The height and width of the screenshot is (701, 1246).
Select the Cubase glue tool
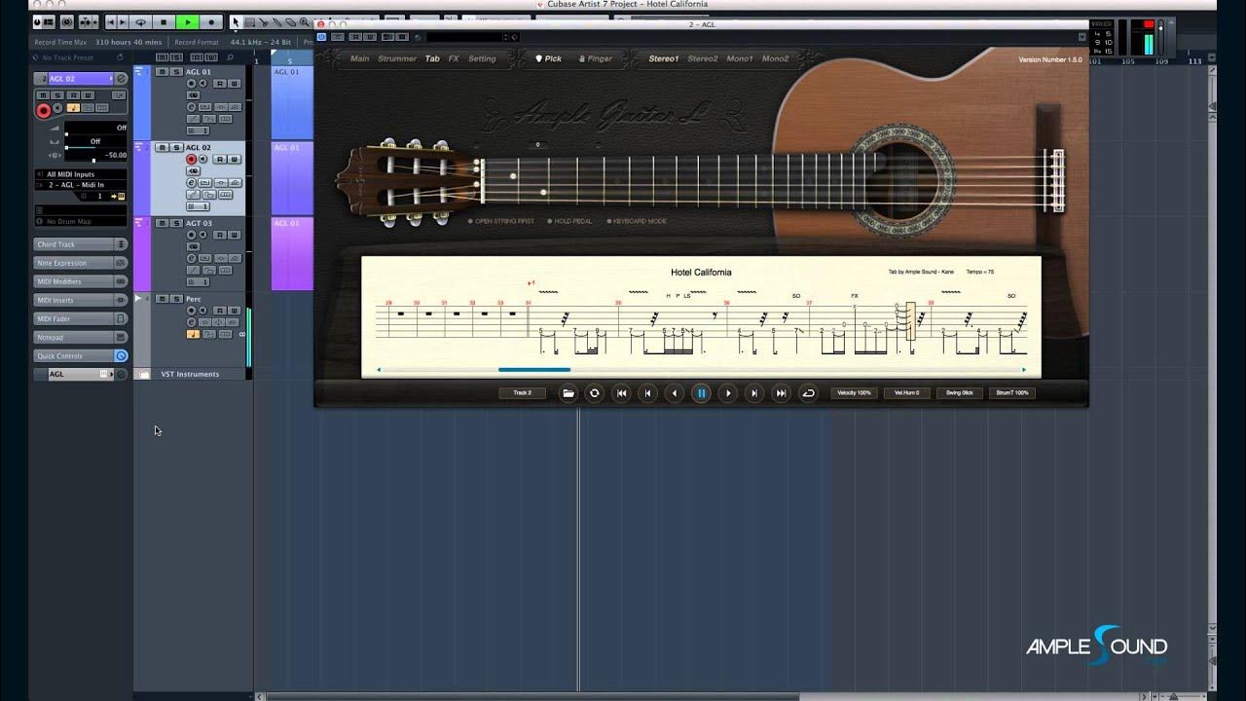pyautogui.click(x=277, y=22)
